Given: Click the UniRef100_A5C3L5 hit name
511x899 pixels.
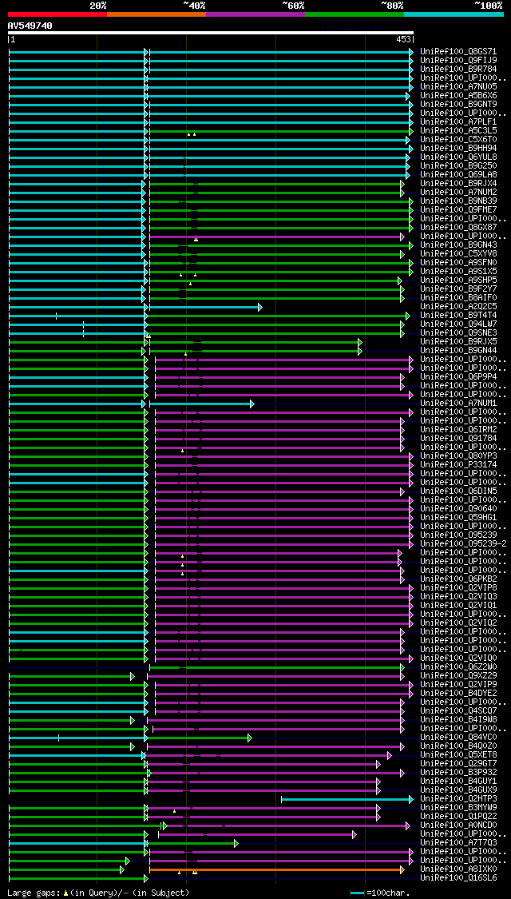Looking at the screenshot, I should coord(458,131).
